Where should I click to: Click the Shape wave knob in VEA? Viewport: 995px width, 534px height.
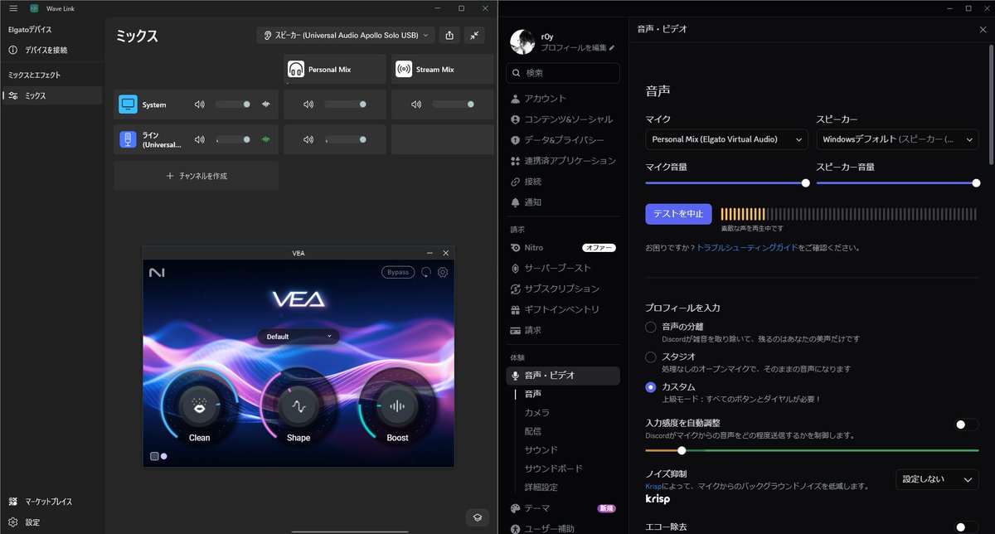(298, 406)
